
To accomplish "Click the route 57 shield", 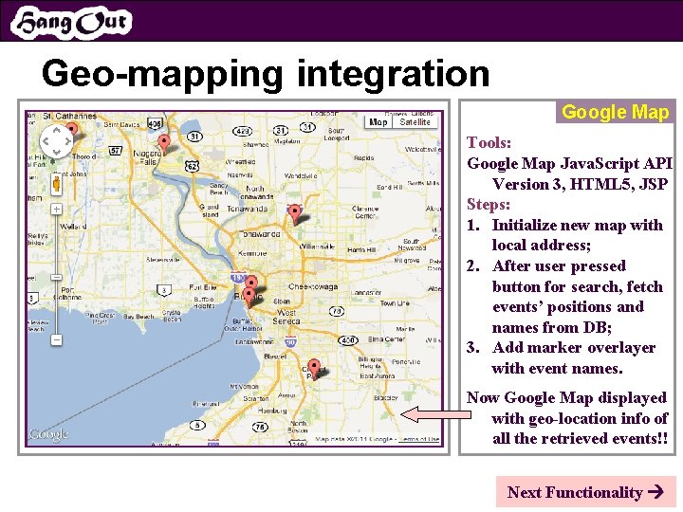I will (115, 151).
